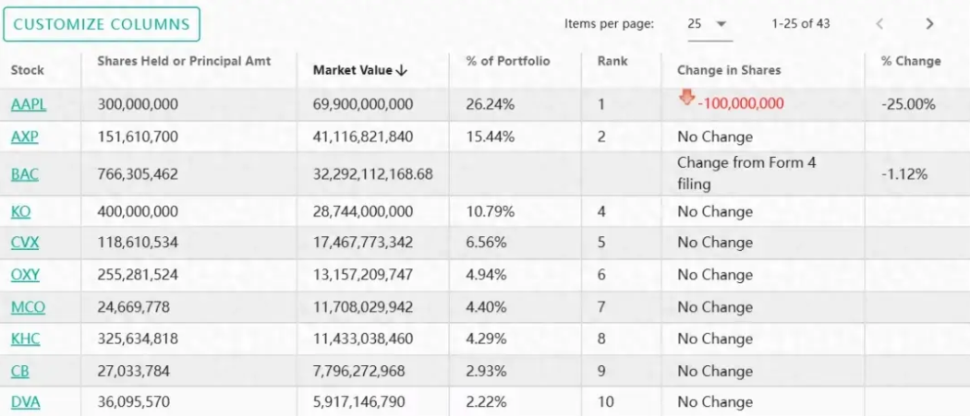
Task: Select DVA market value 5,917,146,790
Action: (358, 402)
